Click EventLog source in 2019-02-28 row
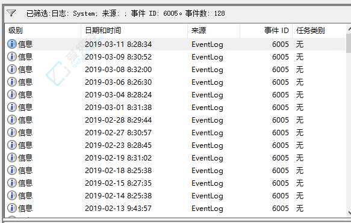Screen dimensions: 351x223 coord(207,120)
